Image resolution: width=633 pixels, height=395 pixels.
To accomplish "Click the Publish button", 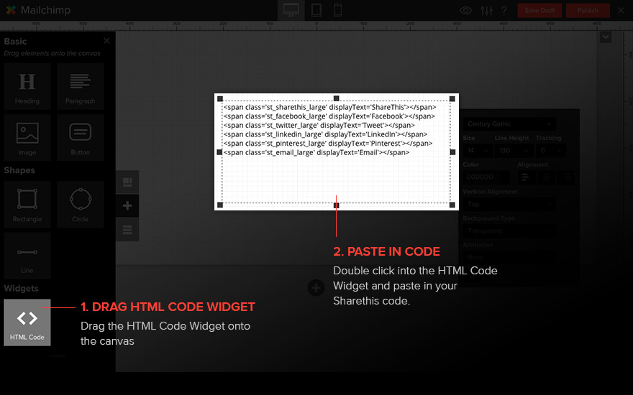I will [x=588, y=11].
